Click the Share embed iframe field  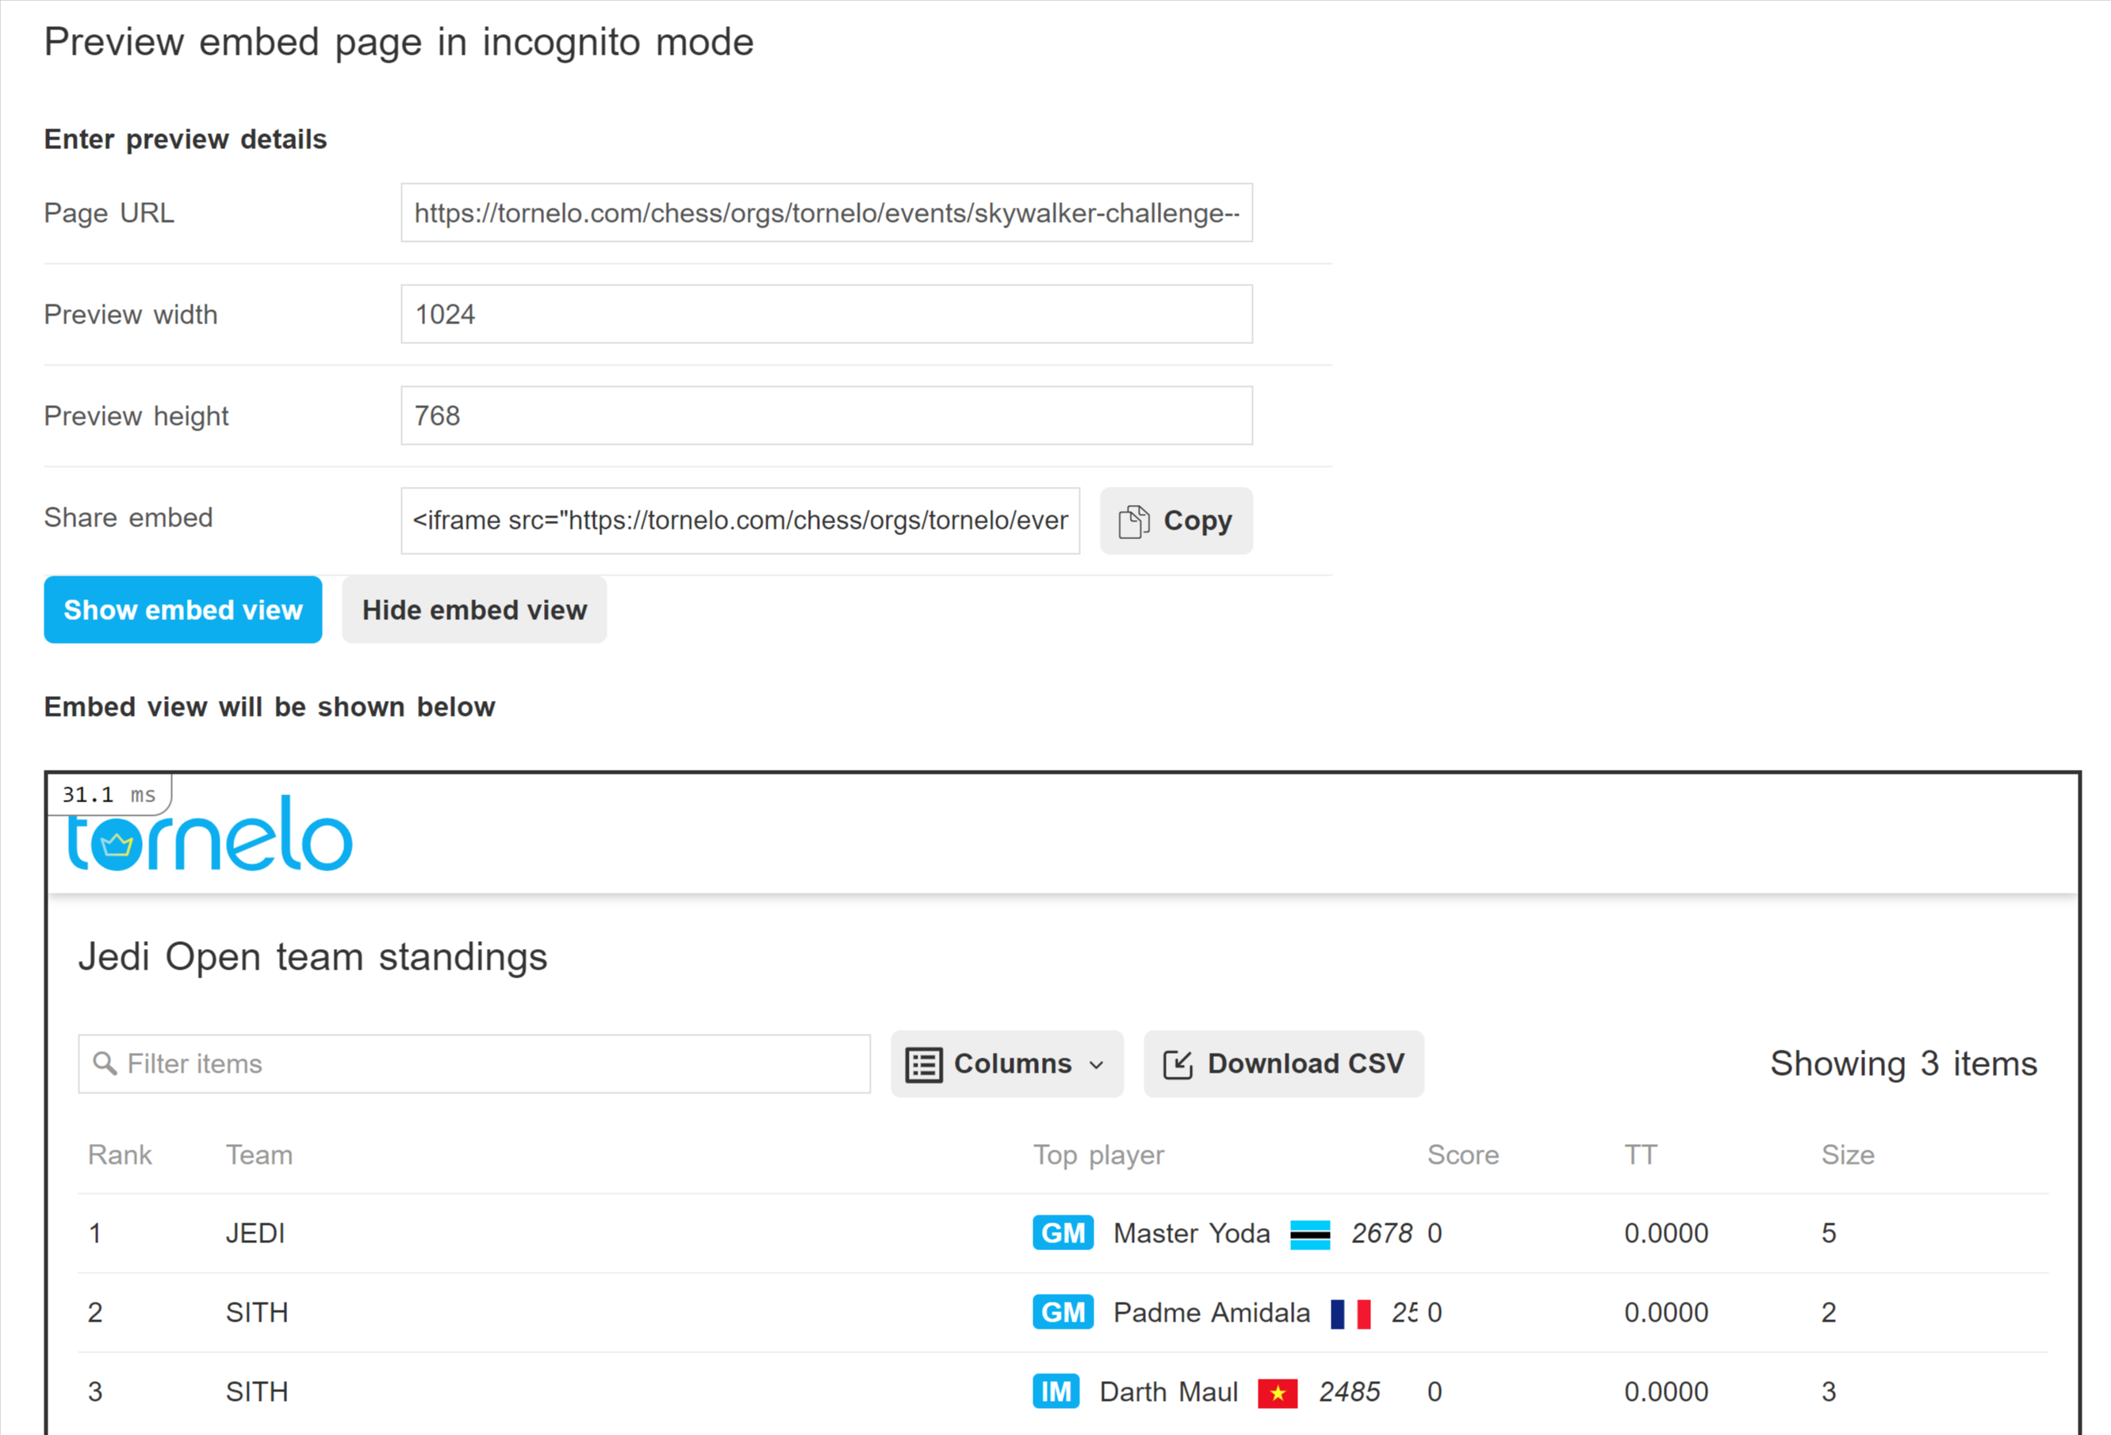(x=741, y=520)
